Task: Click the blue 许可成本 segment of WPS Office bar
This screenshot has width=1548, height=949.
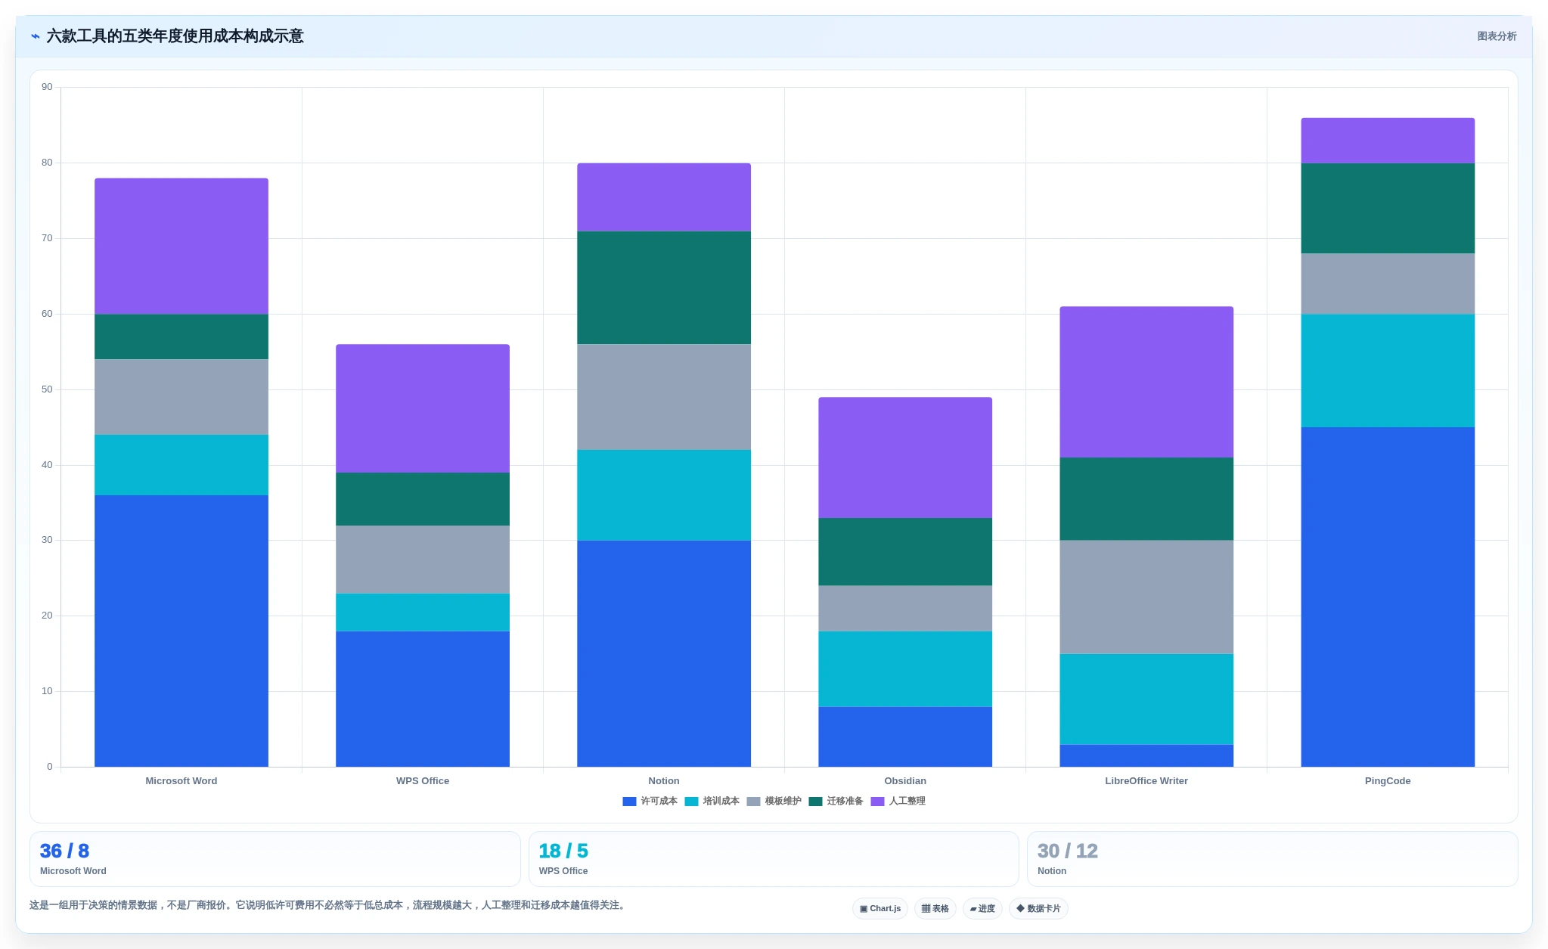Action: [423, 699]
